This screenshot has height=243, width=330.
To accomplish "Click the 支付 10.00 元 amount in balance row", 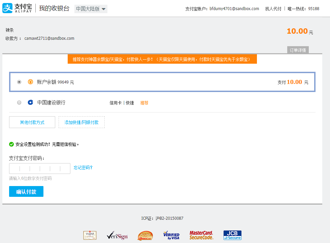I will [x=293, y=82].
